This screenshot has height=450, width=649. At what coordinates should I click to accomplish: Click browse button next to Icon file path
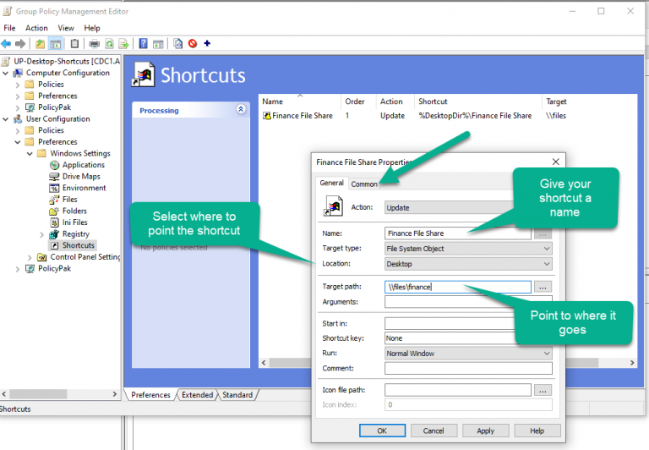coord(543,390)
